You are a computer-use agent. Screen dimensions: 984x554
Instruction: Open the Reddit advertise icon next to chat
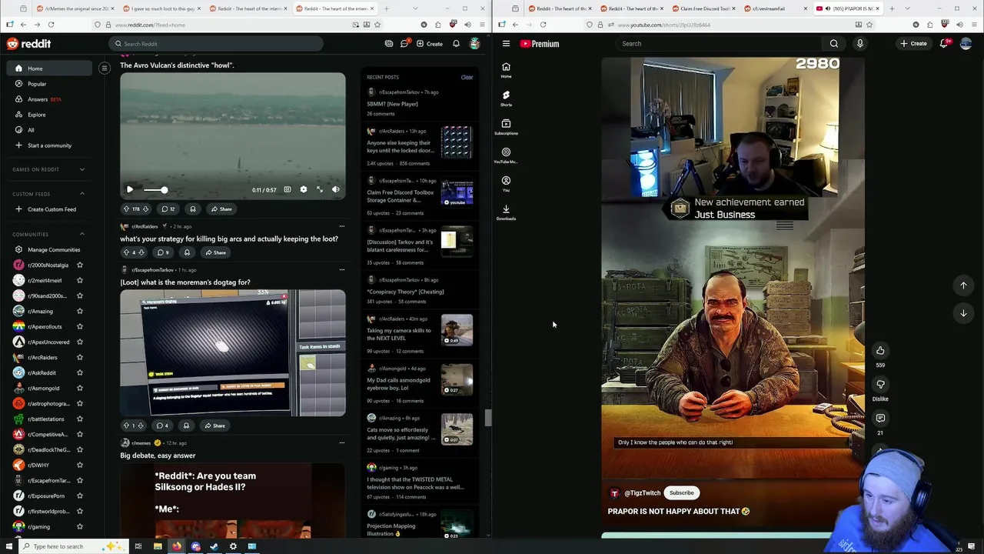pyautogui.click(x=389, y=44)
